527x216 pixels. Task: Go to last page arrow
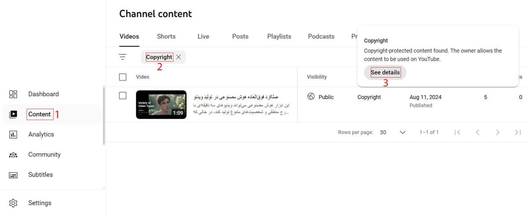(x=518, y=132)
